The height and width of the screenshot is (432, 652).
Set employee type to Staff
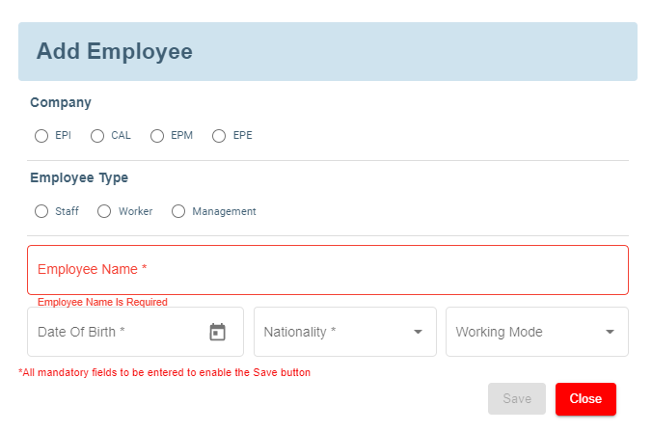[41, 211]
